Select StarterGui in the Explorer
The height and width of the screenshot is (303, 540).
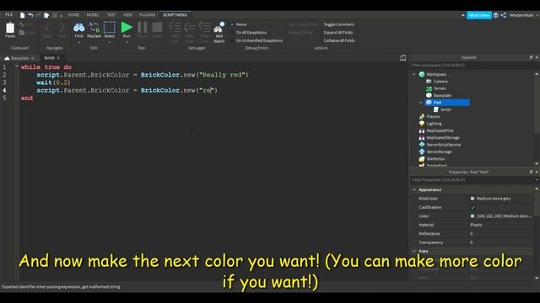pyautogui.click(x=435, y=159)
